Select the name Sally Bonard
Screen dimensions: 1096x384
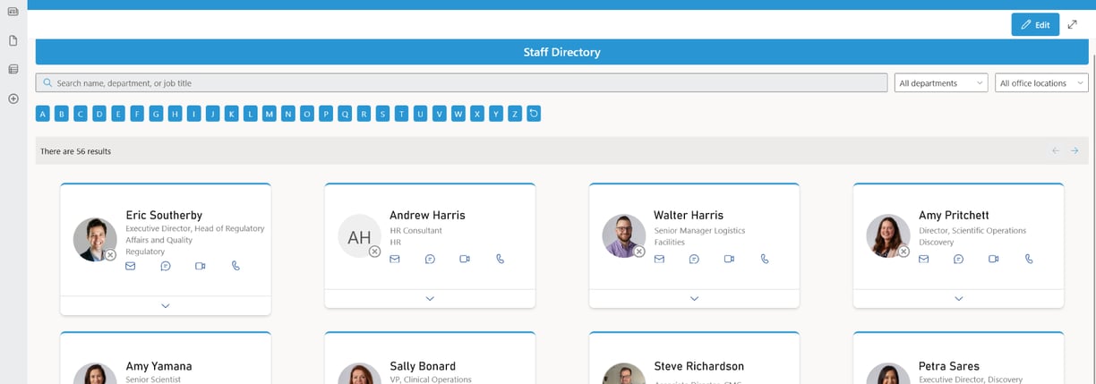(423, 366)
